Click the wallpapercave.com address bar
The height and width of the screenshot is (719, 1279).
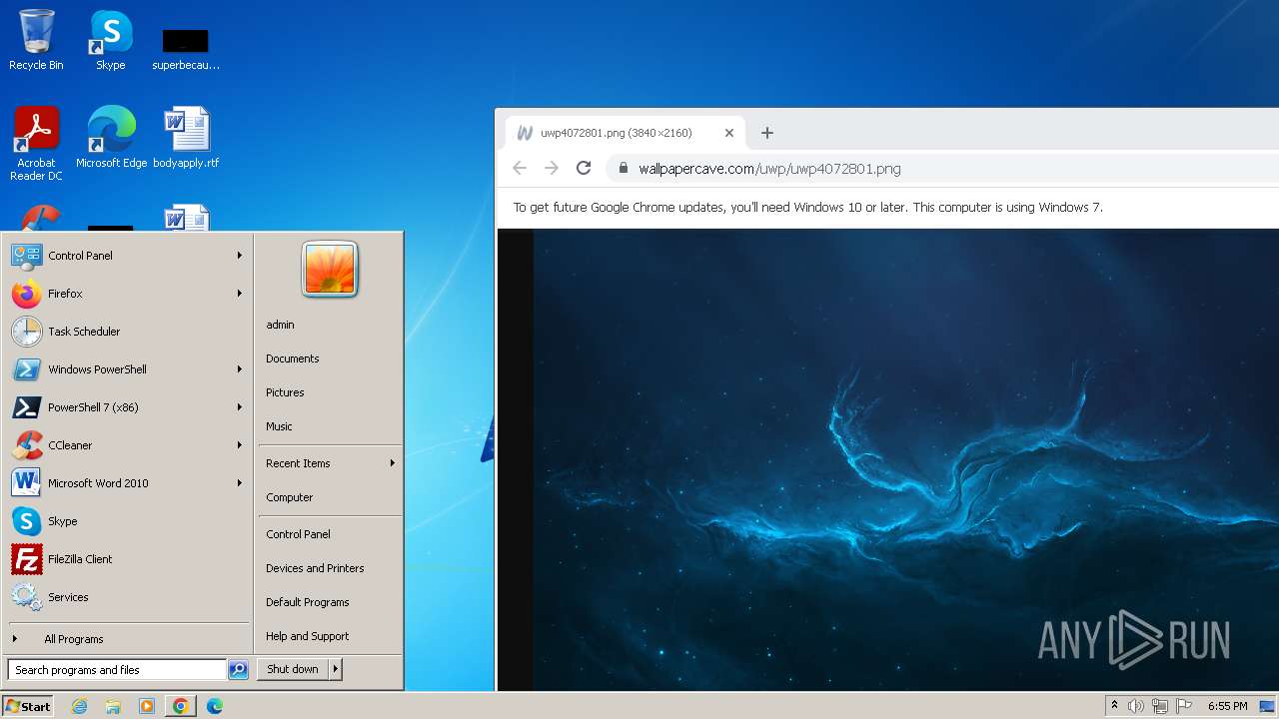(x=942, y=168)
